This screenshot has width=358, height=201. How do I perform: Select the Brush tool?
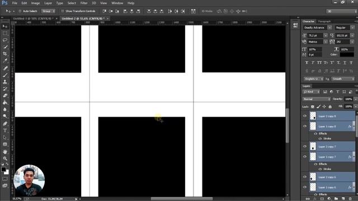(x=5, y=75)
